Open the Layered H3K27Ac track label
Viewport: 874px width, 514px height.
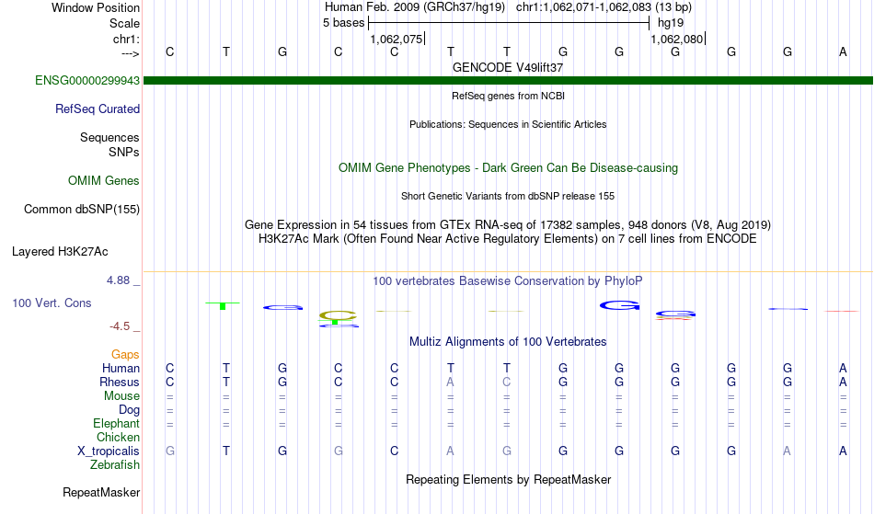point(60,252)
